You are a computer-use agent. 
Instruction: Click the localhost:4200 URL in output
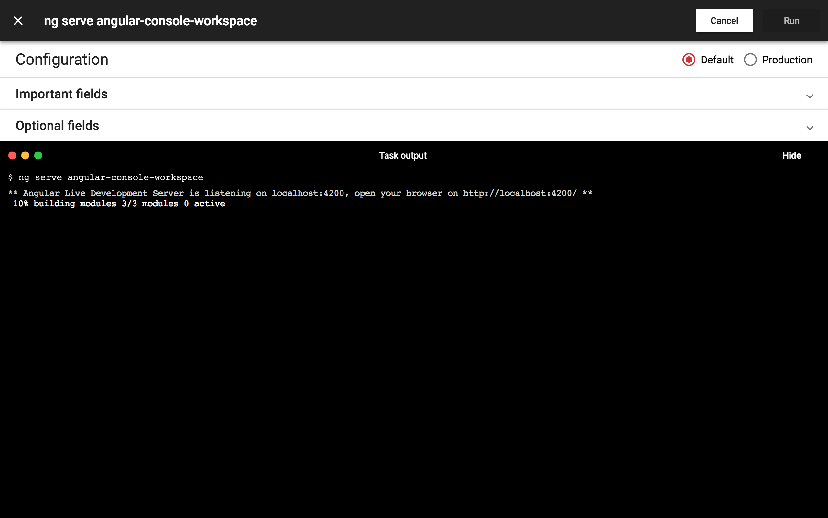tap(519, 193)
